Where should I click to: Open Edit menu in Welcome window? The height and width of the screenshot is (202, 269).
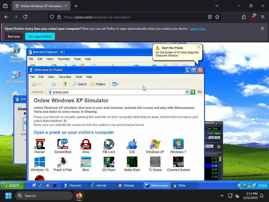(41, 77)
